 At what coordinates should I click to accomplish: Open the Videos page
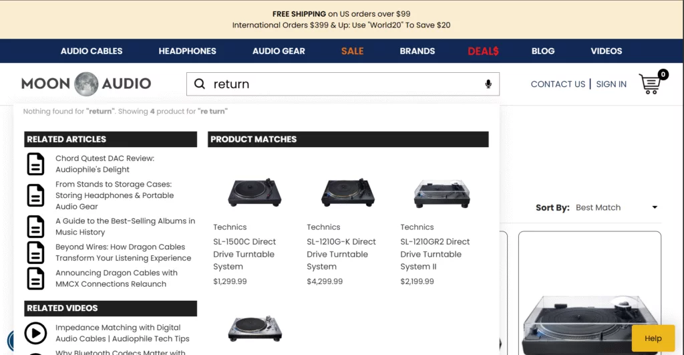click(607, 51)
